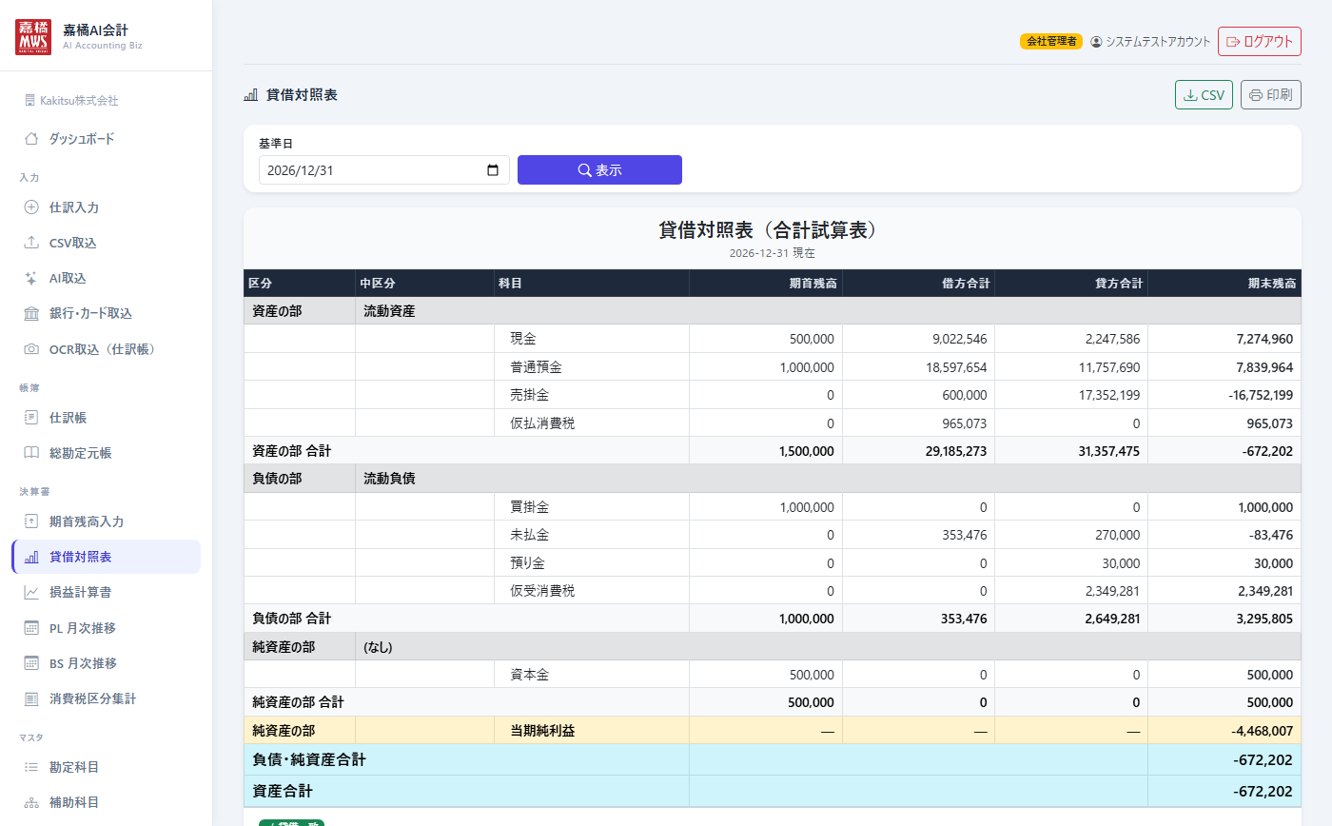
Task: Download the balance sheet with the CSV button
Action: [1205, 95]
